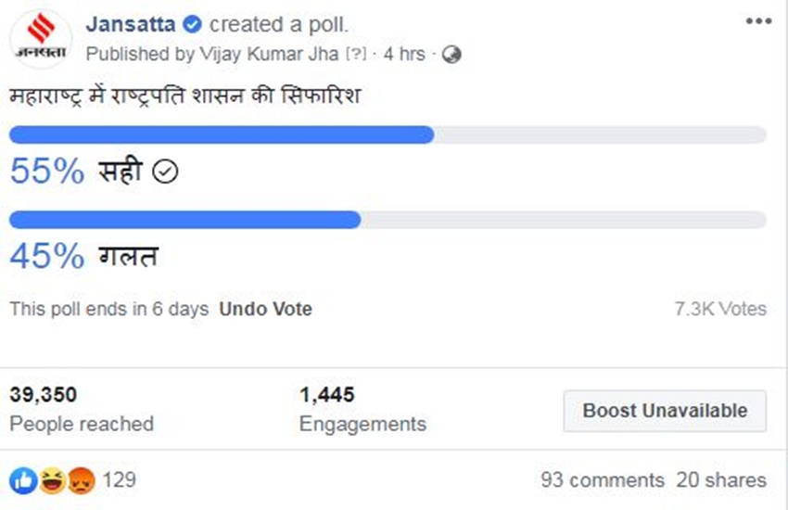Click the Boost Unavailable button
Viewport: 788px width, 510px height.
[x=665, y=411]
